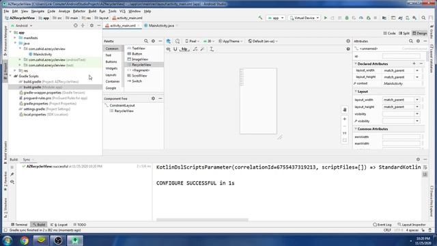The height and width of the screenshot is (246, 437).
Task: Open Palette settings gear icon
Action: 153,41
